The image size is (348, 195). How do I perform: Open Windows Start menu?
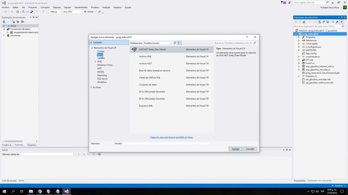coord(4,191)
